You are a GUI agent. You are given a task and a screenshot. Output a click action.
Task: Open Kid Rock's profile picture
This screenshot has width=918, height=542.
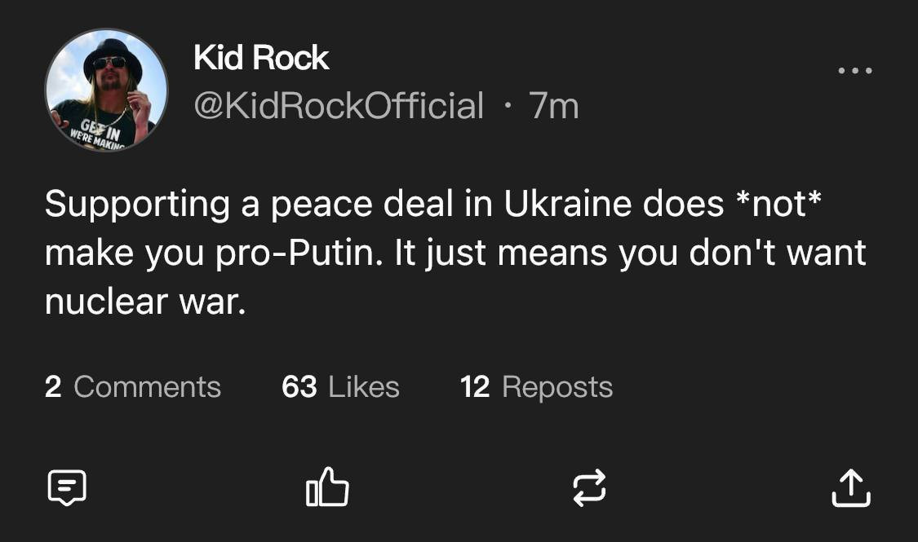click(106, 90)
